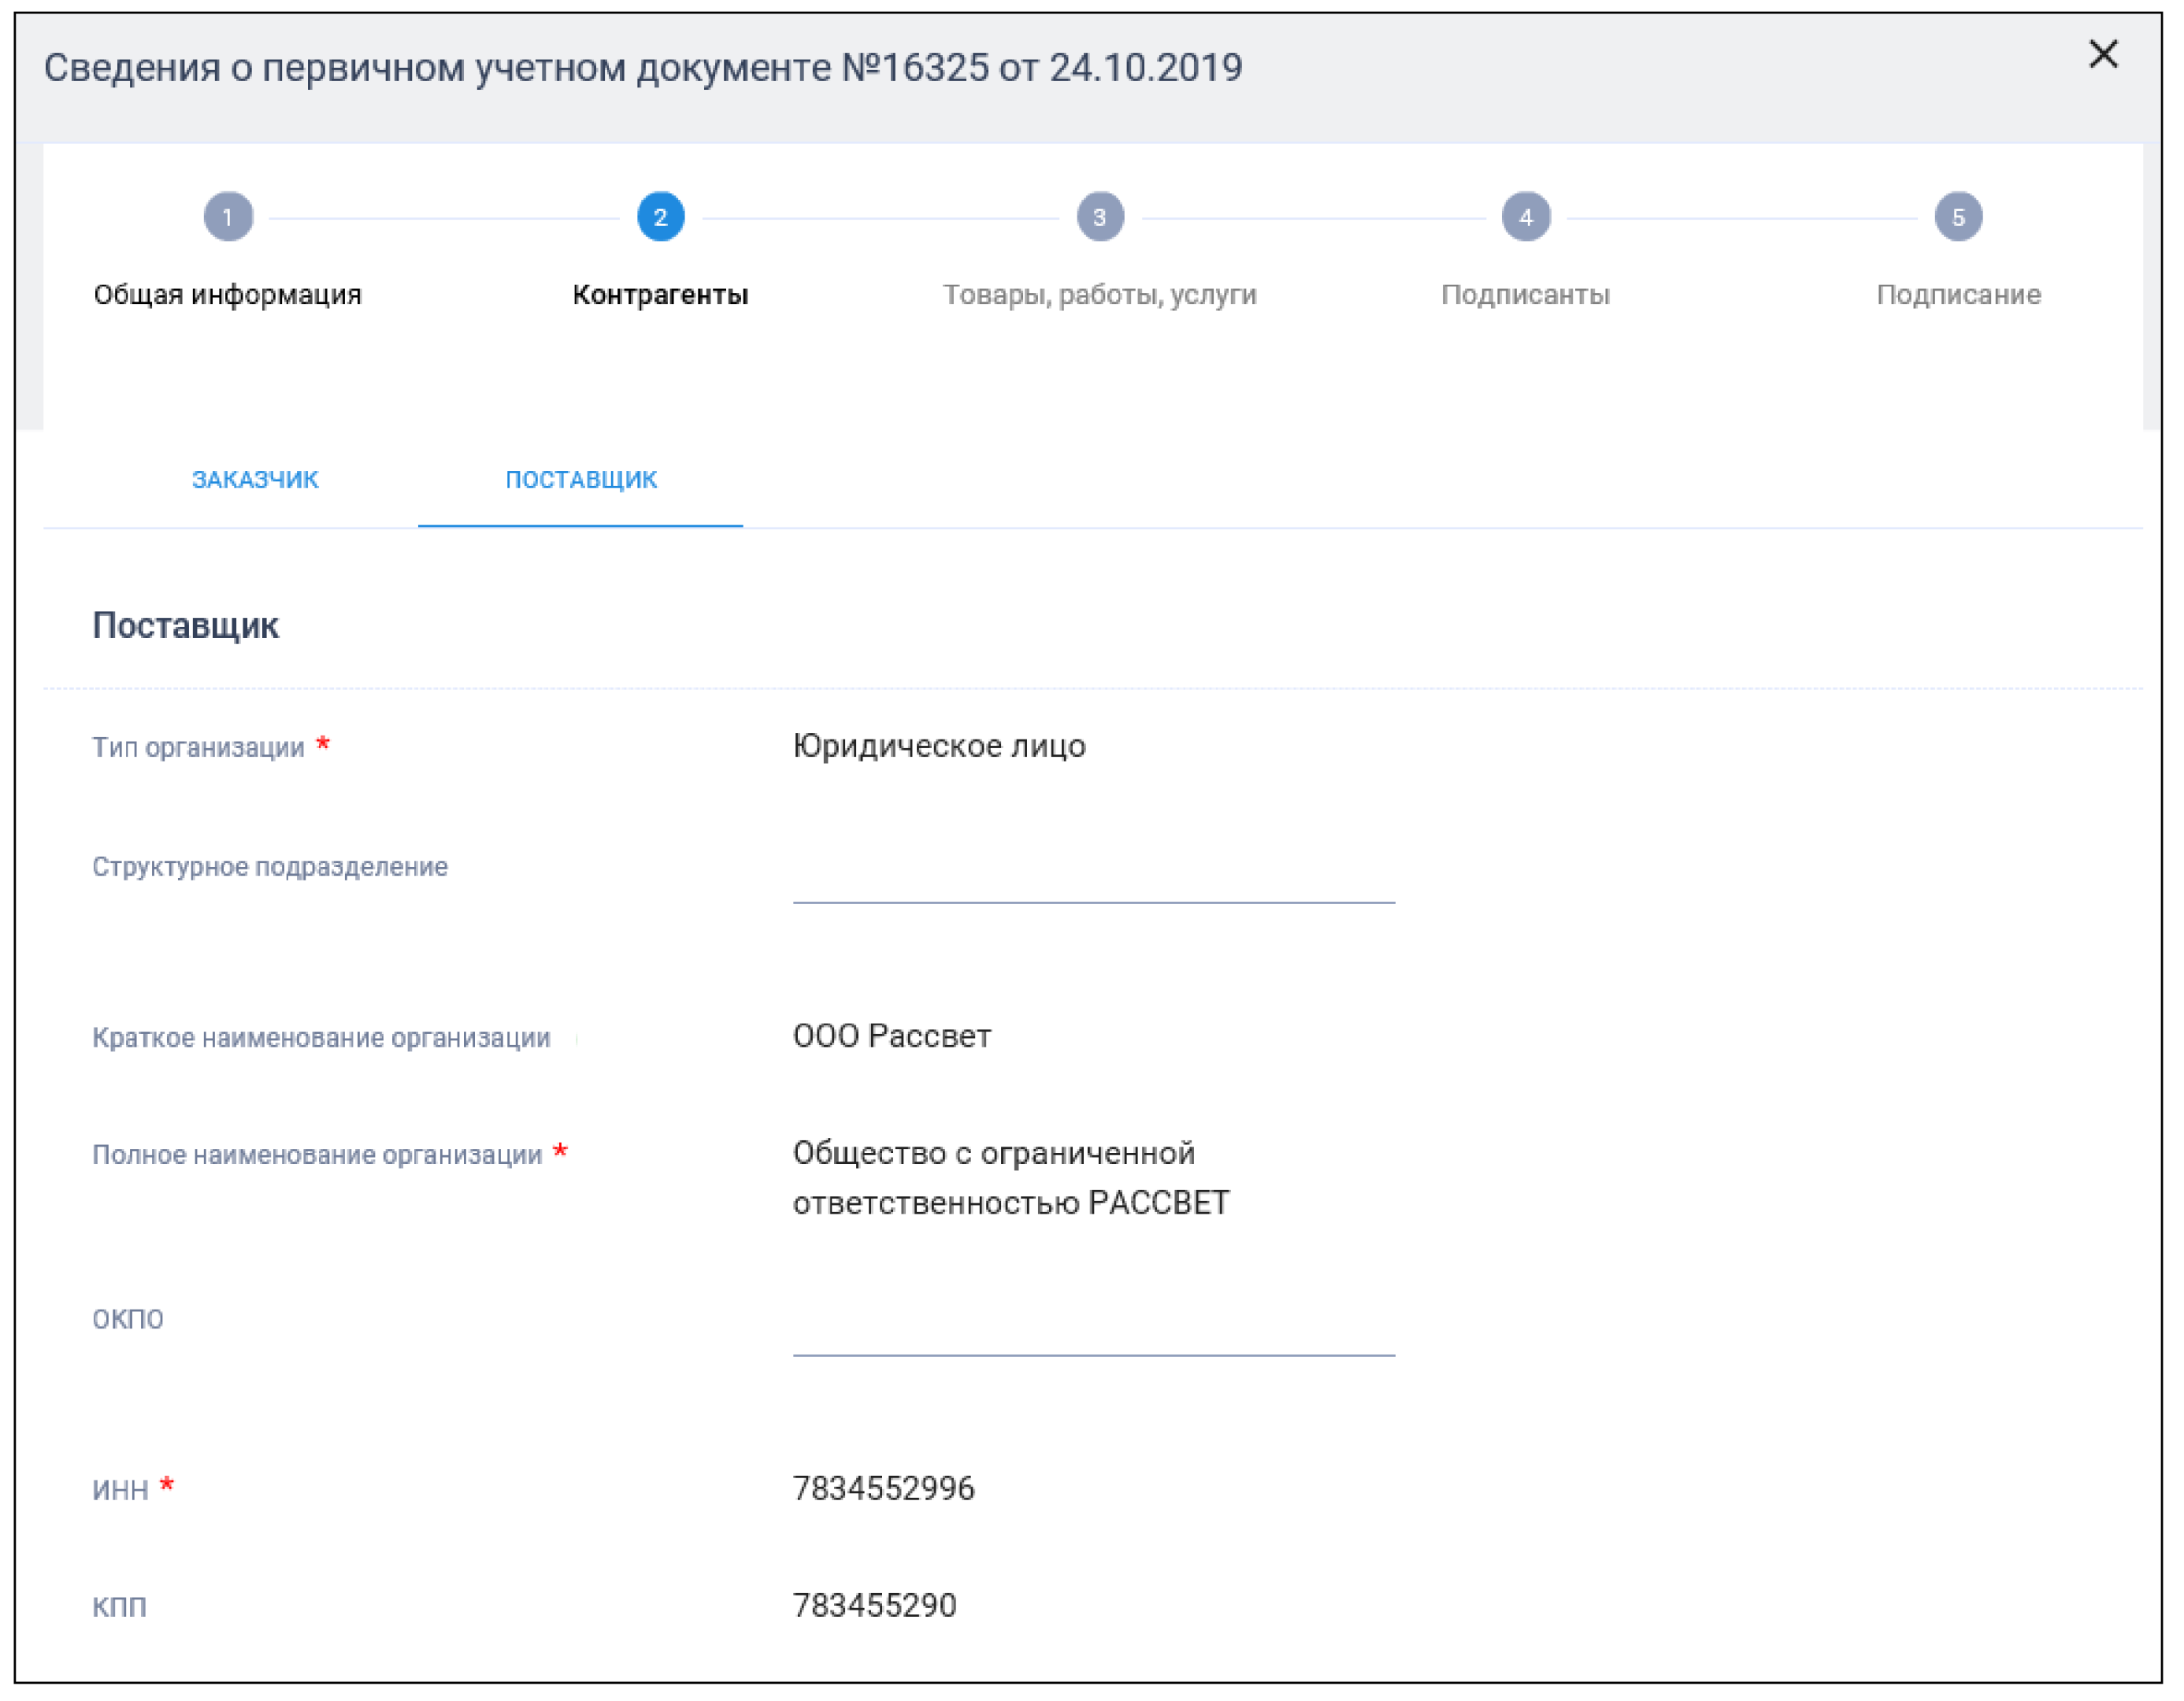2184x1701 pixels.
Task: Click step 2 circle icon
Action: click(x=660, y=217)
